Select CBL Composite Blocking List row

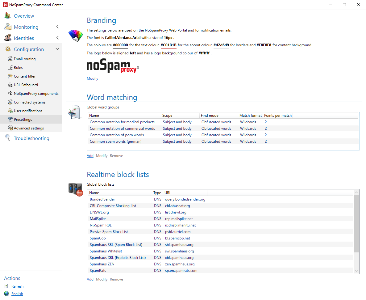pos(221,206)
